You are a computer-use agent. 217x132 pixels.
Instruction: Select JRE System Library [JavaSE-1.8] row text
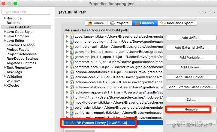pos(101,123)
